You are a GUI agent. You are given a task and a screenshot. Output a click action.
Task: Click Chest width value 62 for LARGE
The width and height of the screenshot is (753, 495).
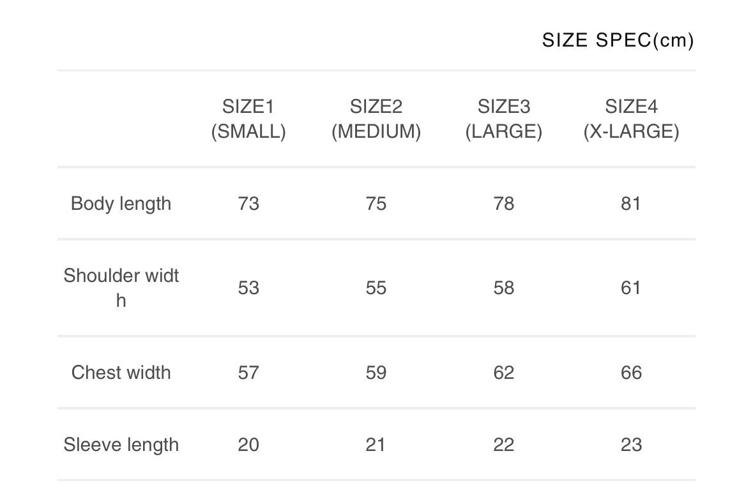pyautogui.click(x=504, y=373)
